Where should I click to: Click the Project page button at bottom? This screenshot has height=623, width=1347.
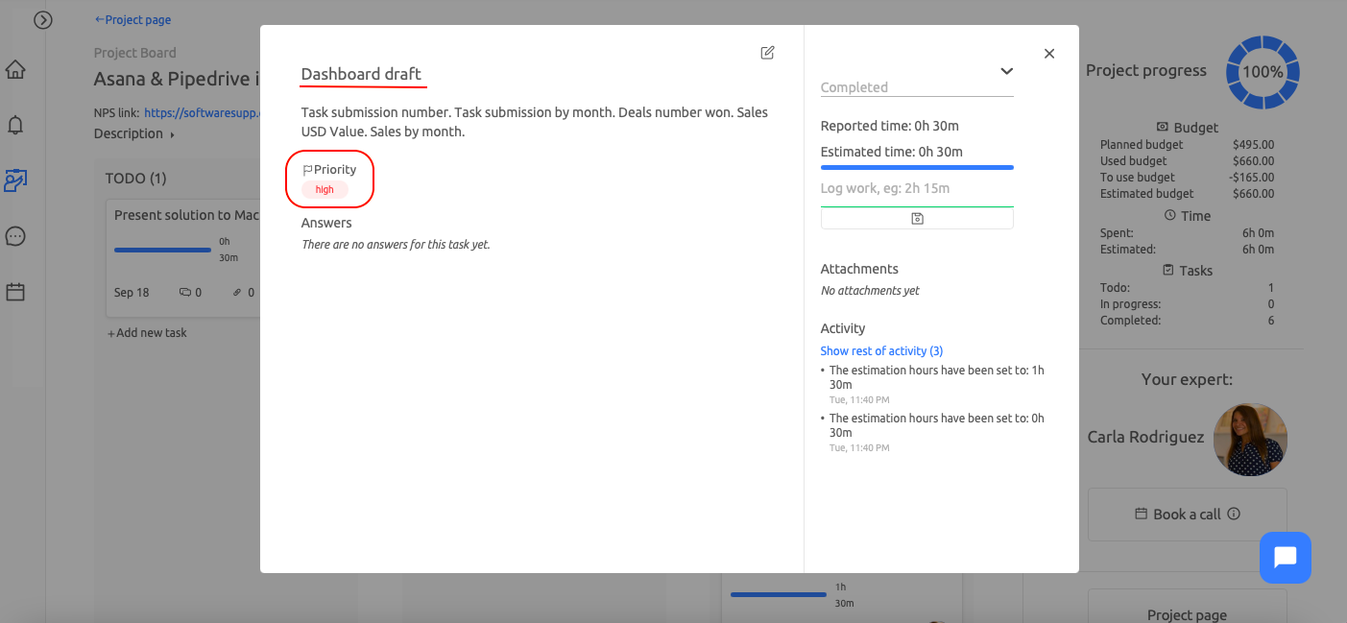point(1187,607)
